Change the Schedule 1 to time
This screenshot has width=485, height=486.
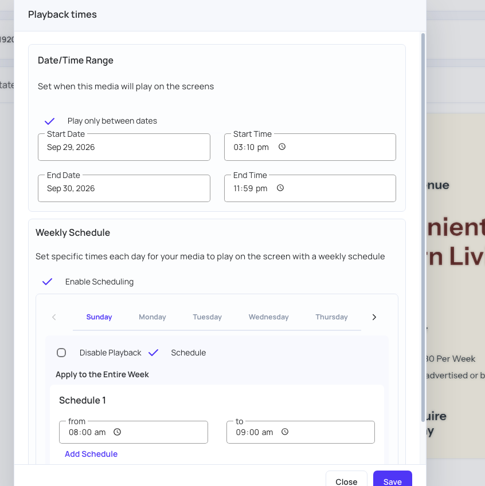(300, 432)
